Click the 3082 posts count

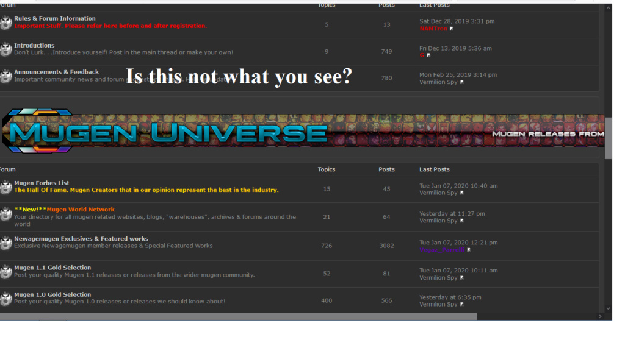tap(386, 246)
